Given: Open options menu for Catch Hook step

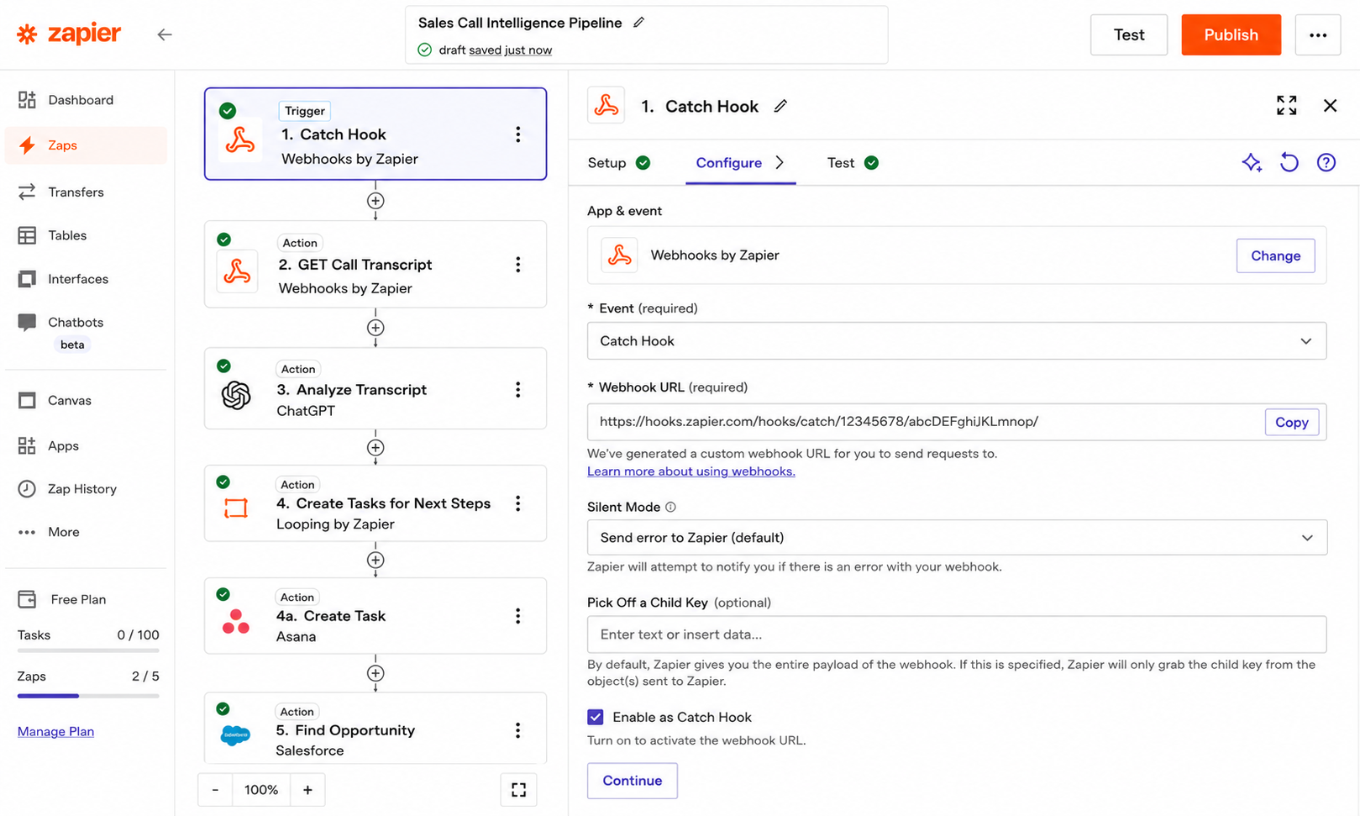Looking at the screenshot, I should point(518,134).
